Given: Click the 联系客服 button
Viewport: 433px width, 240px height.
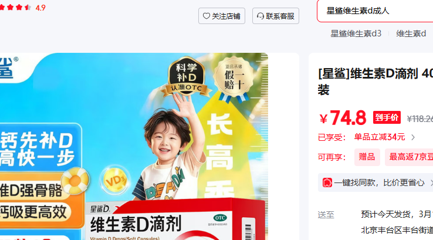Looking at the screenshot, I should [x=276, y=16].
